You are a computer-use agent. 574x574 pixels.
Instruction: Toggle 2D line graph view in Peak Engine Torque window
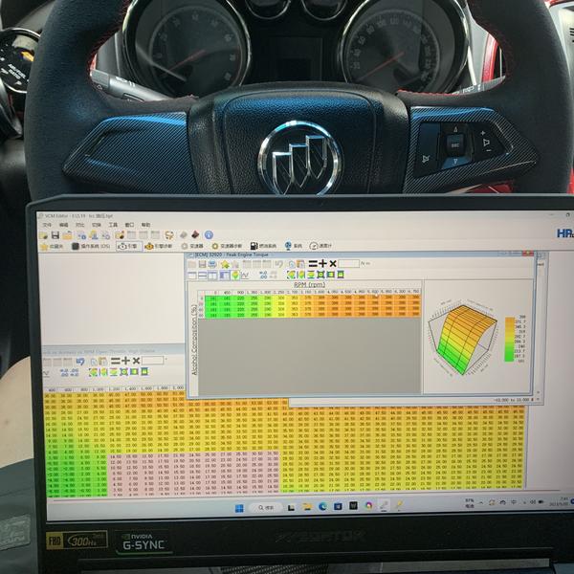coord(245,275)
